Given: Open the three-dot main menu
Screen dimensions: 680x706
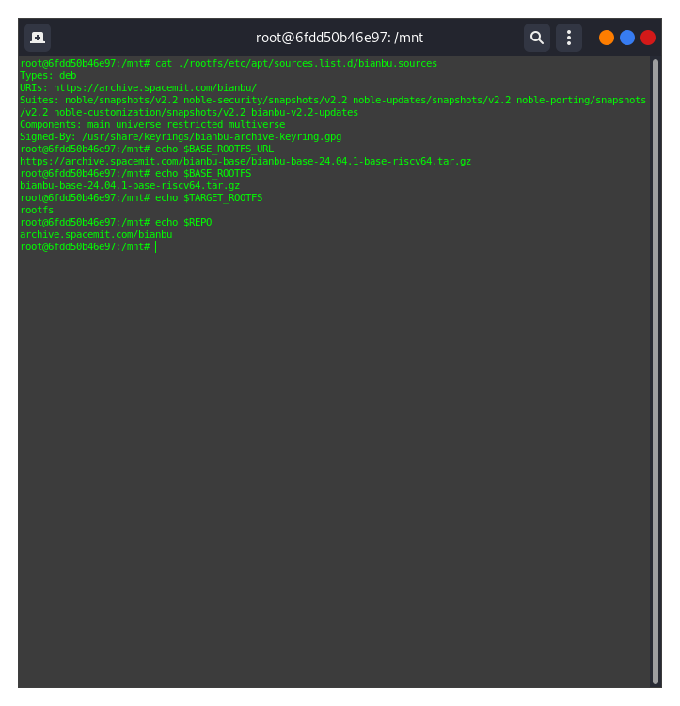Looking at the screenshot, I should point(568,38).
